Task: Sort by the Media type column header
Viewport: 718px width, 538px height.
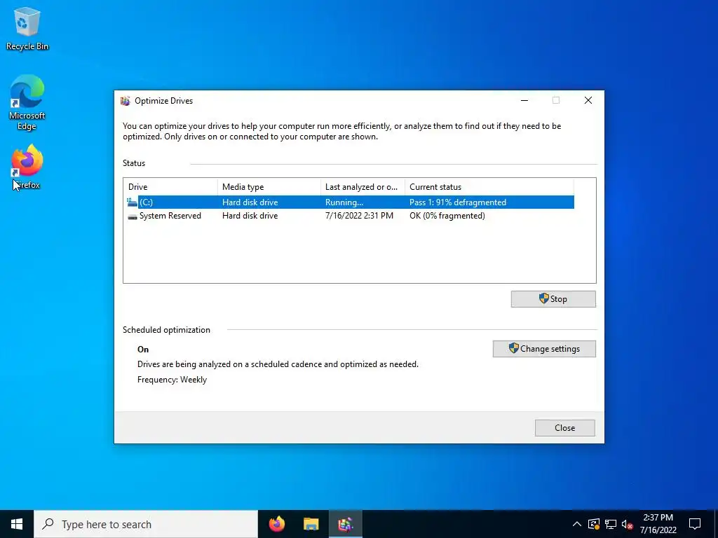Action: click(x=269, y=187)
